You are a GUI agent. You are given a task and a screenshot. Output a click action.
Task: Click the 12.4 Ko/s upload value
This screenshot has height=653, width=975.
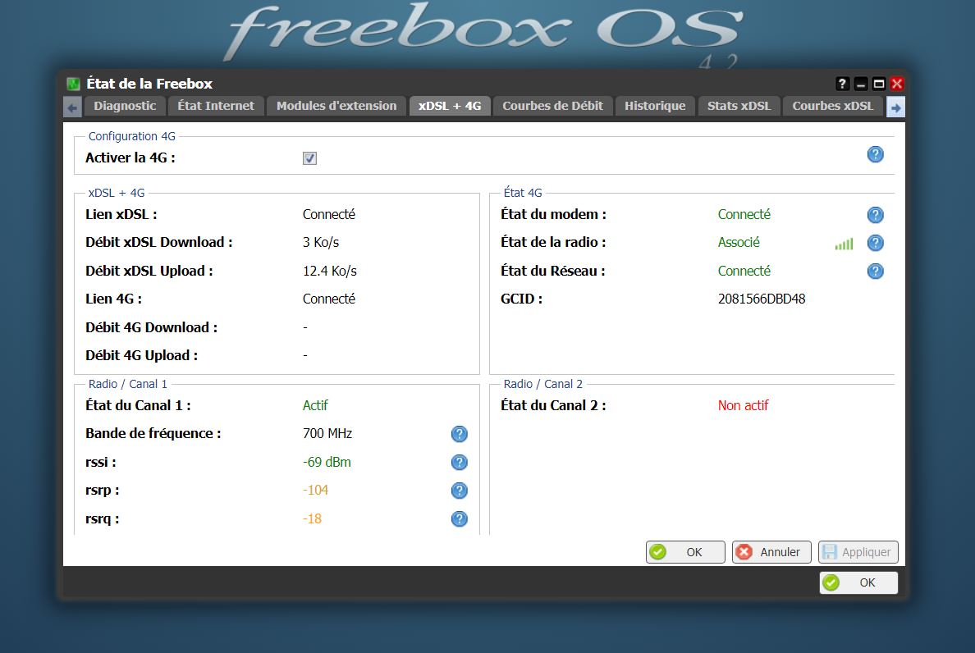(330, 271)
